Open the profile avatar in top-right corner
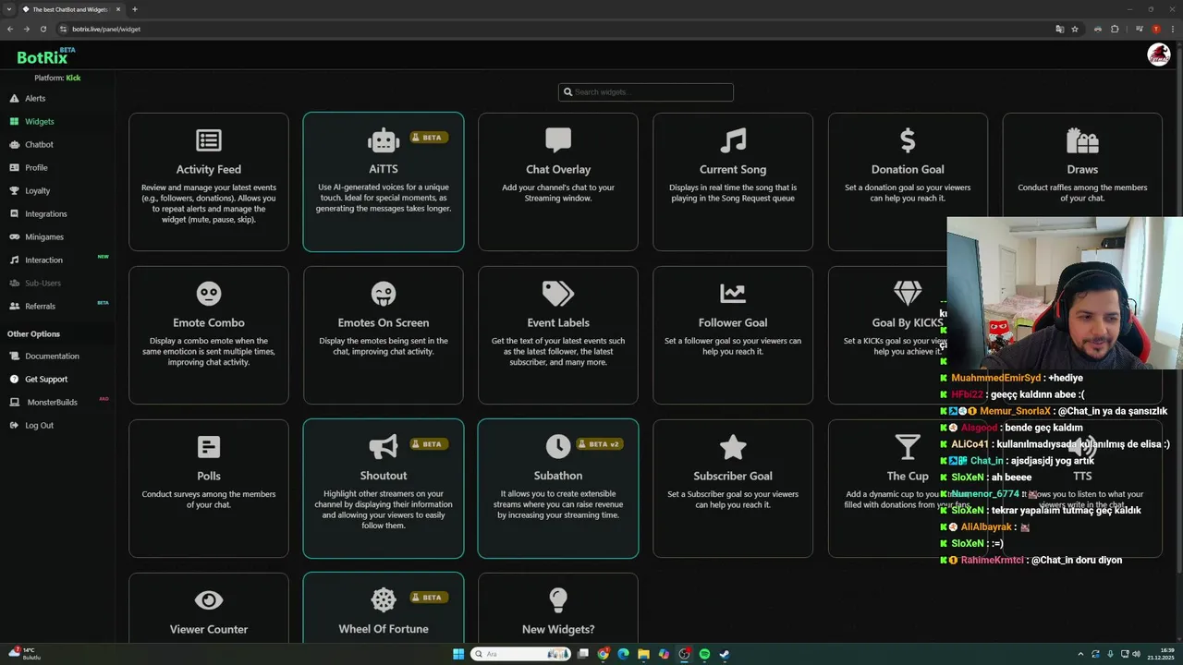 click(1158, 54)
